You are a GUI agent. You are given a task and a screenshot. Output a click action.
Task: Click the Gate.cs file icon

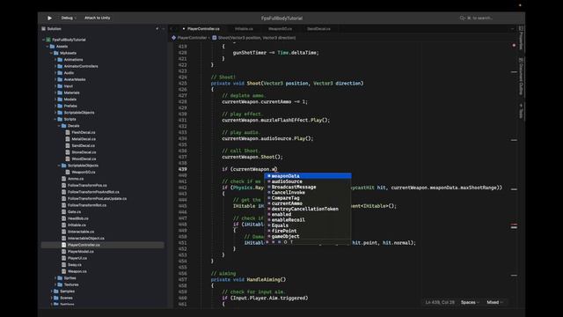pyautogui.click(x=63, y=212)
